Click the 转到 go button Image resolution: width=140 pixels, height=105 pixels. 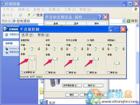click(x=132, y=21)
